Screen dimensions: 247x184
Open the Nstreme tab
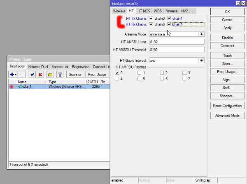(171, 11)
